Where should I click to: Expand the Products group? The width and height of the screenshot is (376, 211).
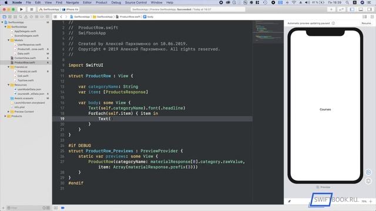(5, 116)
